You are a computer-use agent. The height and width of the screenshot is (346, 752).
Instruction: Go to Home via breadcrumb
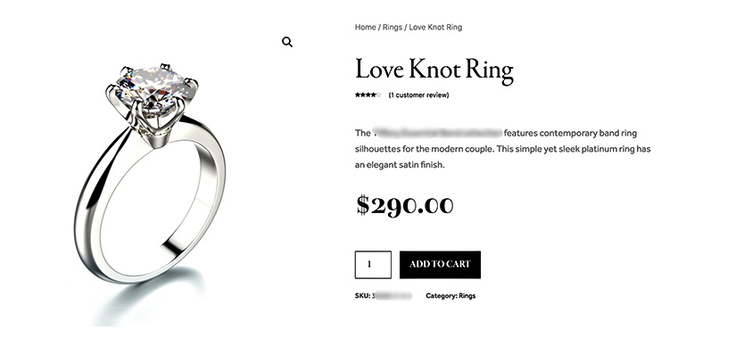(365, 28)
